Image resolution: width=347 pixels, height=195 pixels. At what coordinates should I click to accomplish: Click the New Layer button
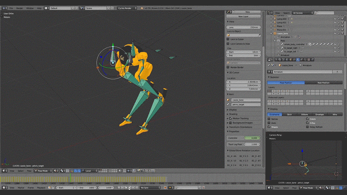pos(243,16)
